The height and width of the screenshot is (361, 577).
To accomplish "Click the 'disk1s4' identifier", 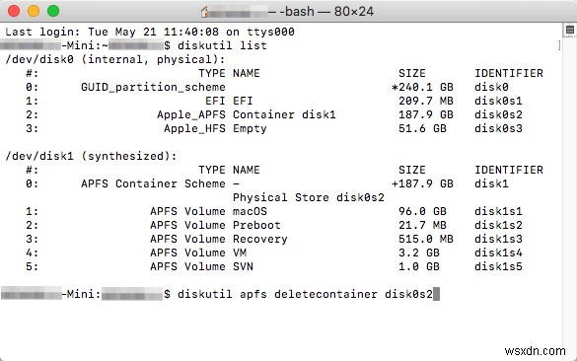I will click(x=498, y=253).
